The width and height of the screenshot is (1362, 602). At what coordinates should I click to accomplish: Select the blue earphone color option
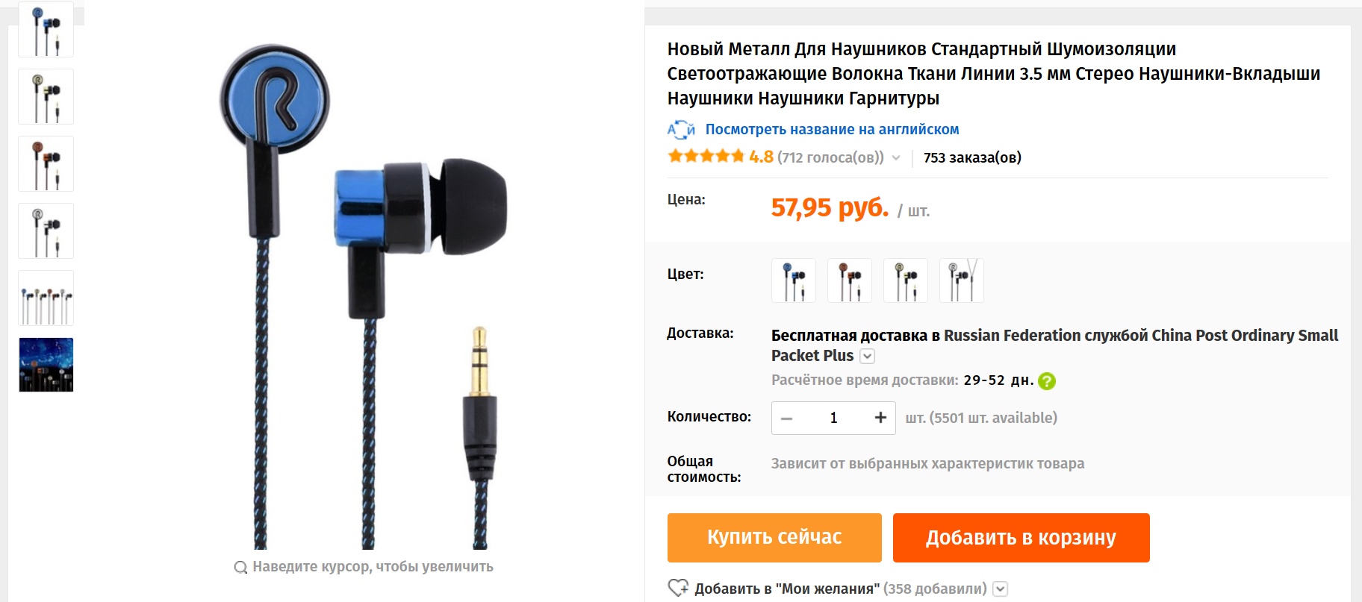[x=794, y=280]
